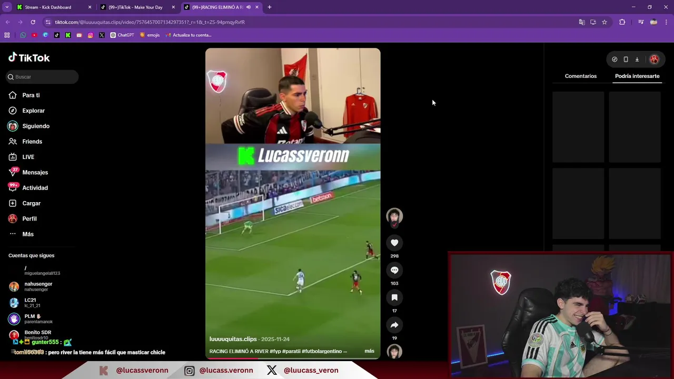The width and height of the screenshot is (674, 379).
Task: Open the music sound avatar below share
Action: 394,352
